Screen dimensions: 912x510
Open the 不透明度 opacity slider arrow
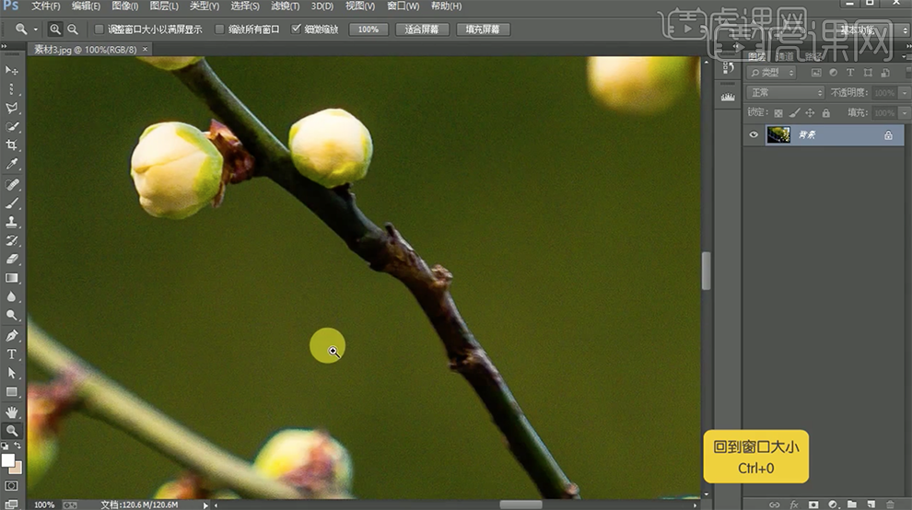tap(905, 93)
